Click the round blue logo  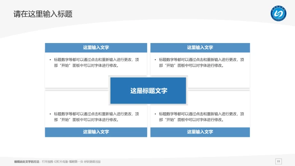(x=279, y=14)
